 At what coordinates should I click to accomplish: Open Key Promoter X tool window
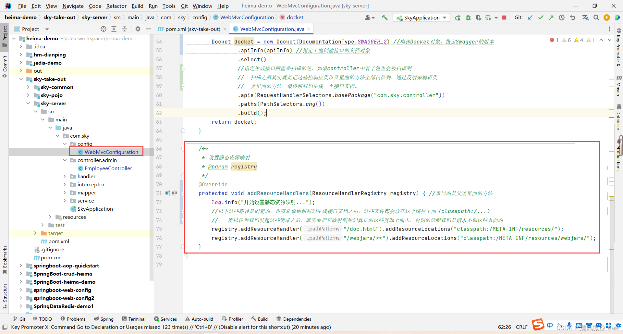(x=618, y=47)
